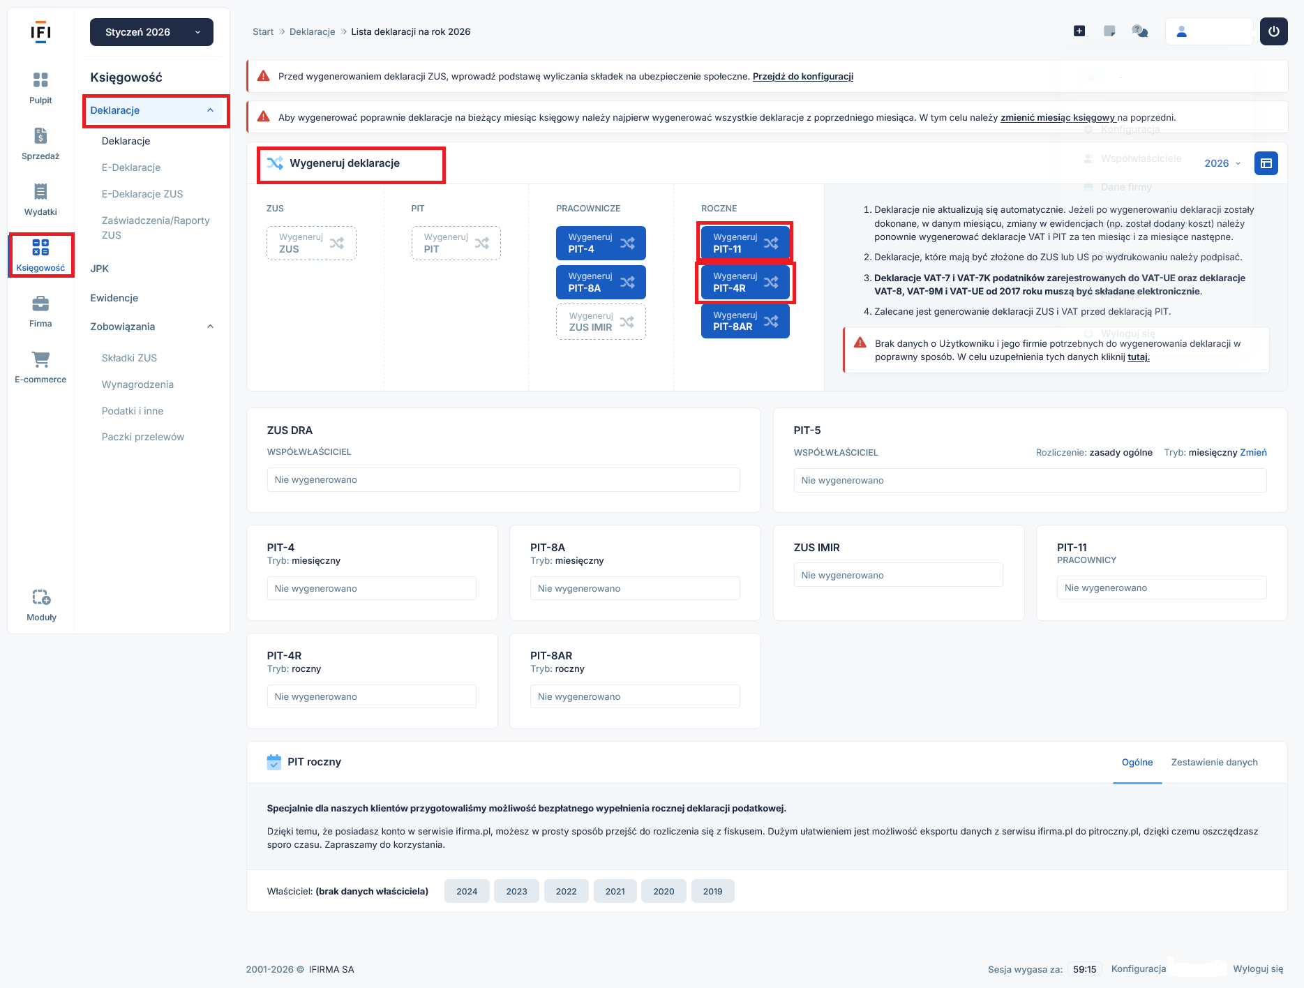Screen dimensions: 1304x988
Task: Select year 2023 for PIT roczny
Action: (x=516, y=891)
